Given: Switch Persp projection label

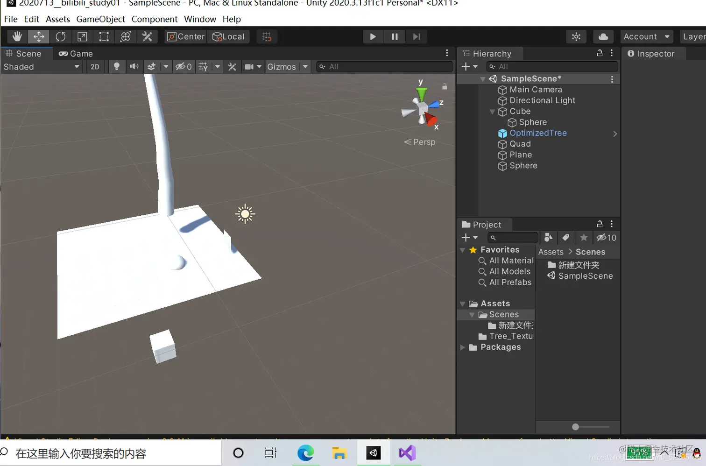Looking at the screenshot, I should pyautogui.click(x=420, y=142).
